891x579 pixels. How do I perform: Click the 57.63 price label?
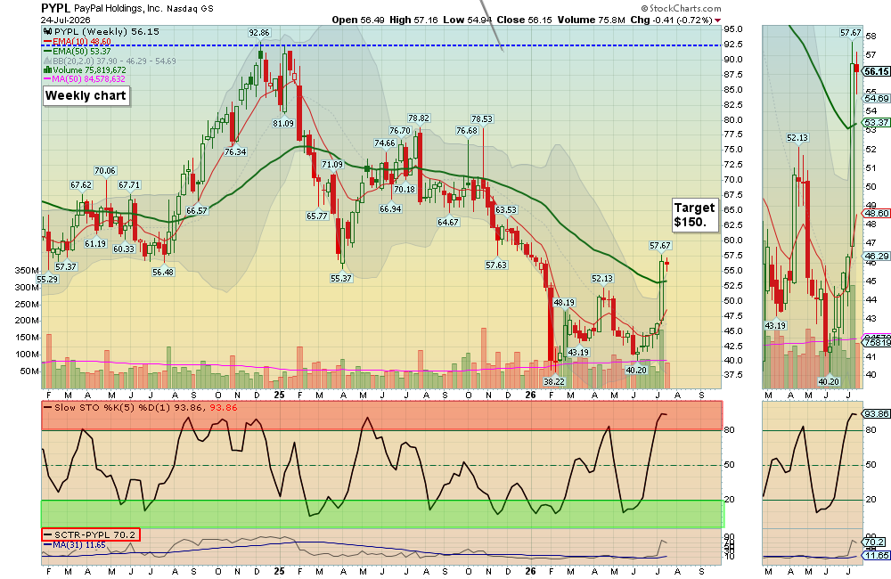496,265
